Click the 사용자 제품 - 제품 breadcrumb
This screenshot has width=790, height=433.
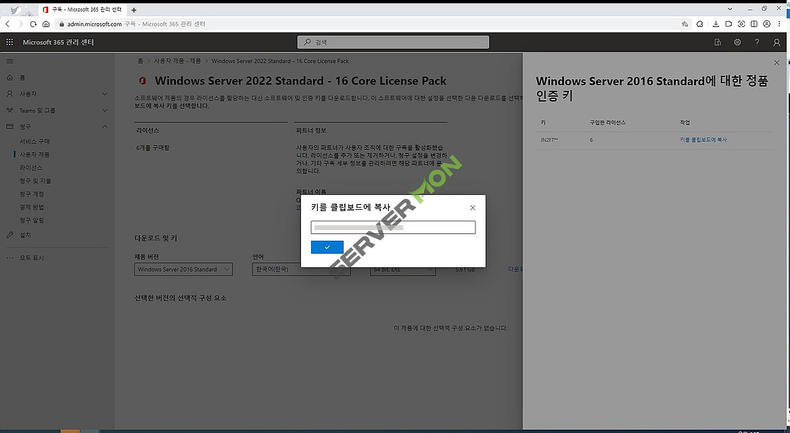177,61
